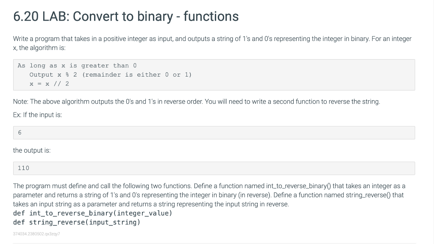
Task: Click the note about reverse order output
Action: (197, 101)
